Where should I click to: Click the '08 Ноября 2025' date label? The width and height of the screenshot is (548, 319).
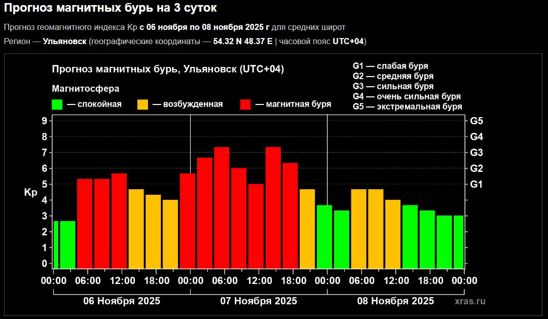tap(395, 301)
